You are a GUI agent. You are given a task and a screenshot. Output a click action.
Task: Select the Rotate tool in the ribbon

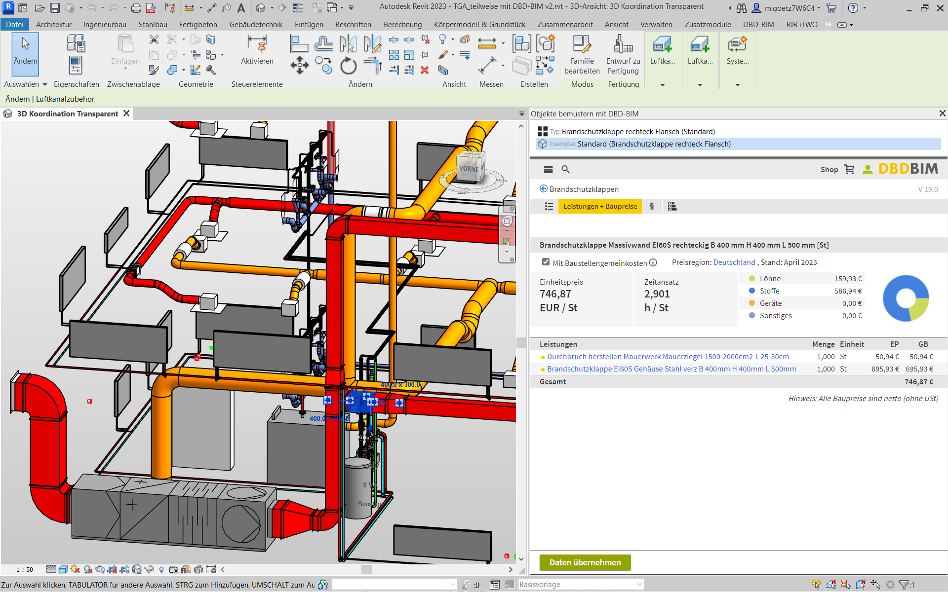coord(348,65)
